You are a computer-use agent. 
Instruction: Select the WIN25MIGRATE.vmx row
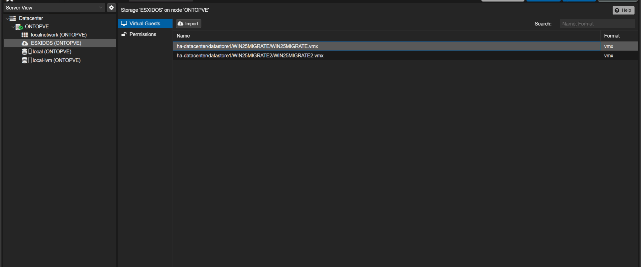pyautogui.click(x=405, y=46)
